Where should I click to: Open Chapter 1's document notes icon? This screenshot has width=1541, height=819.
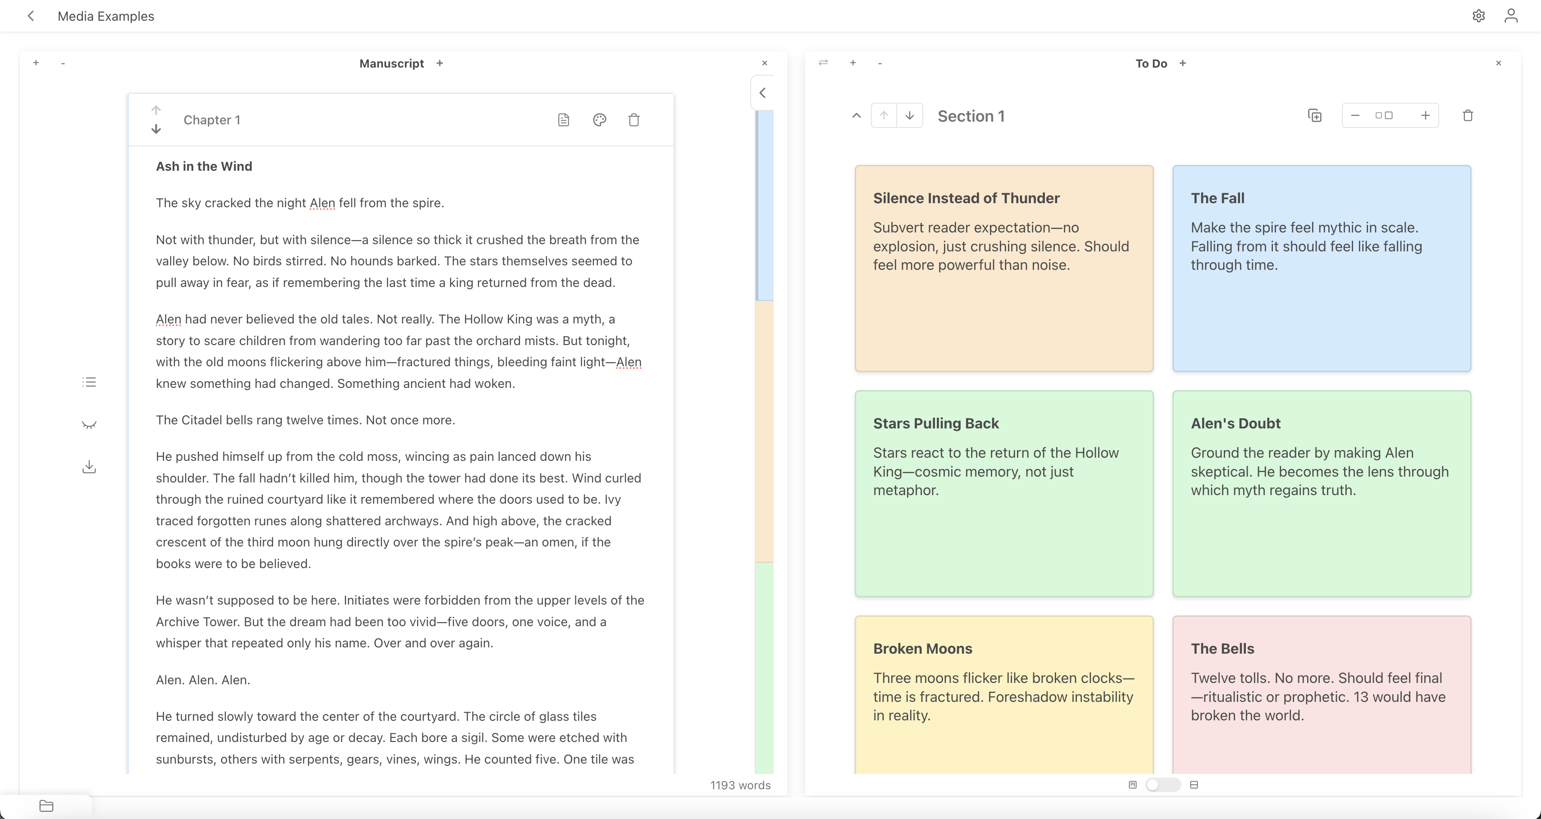pos(564,120)
